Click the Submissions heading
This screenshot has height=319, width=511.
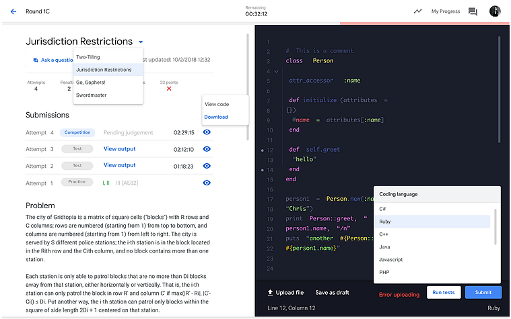(x=47, y=115)
